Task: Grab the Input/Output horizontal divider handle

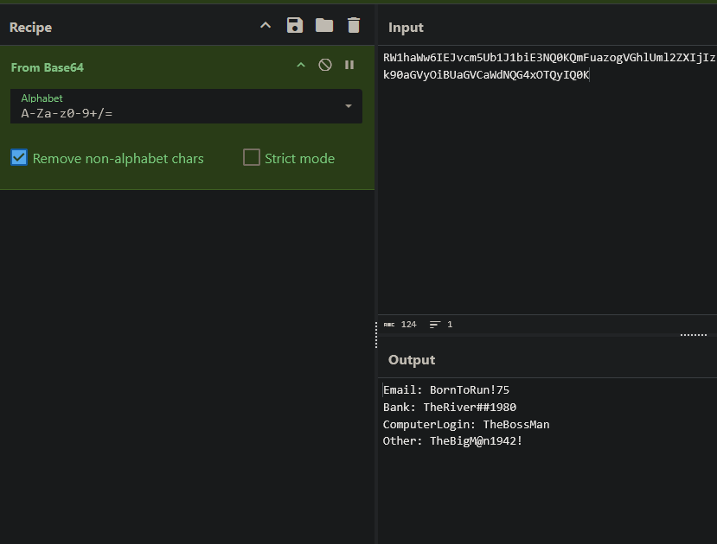Action: click(x=694, y=334)
